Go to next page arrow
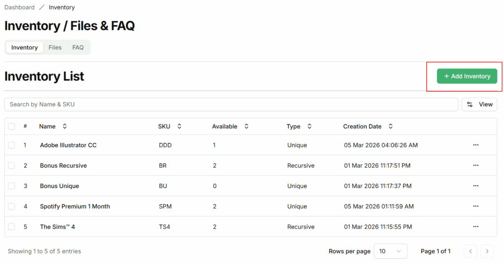The image size is (504, 265). tap(487, 251)
